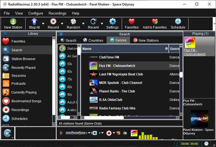Open the View menu
The width and height of the screenshot is (216, 147).
click(19, 13)
